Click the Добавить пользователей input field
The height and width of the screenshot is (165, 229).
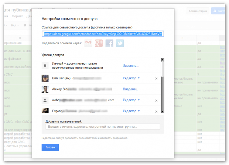pyautogui.click(x=103, y=127)
